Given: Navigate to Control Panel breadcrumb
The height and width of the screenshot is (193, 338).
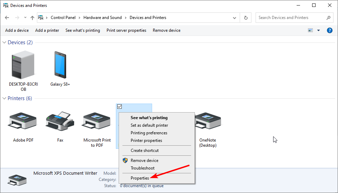Looking at the screenshot, I should coord(63,18).
